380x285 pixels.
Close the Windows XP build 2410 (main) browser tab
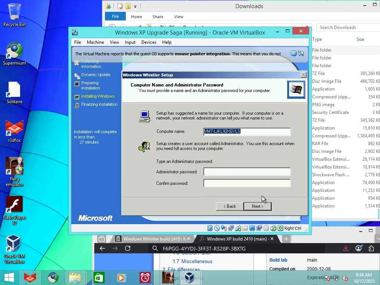pyautogui.click(x=272, y=239)
